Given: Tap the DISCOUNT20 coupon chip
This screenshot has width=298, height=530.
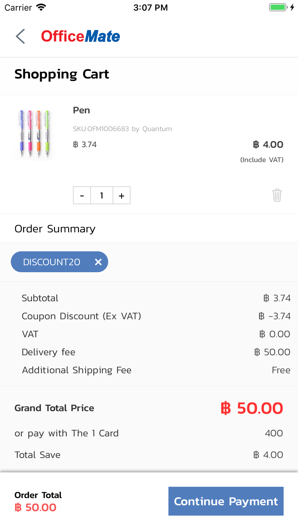Looking at the screenshot, I should coord(59,262).
